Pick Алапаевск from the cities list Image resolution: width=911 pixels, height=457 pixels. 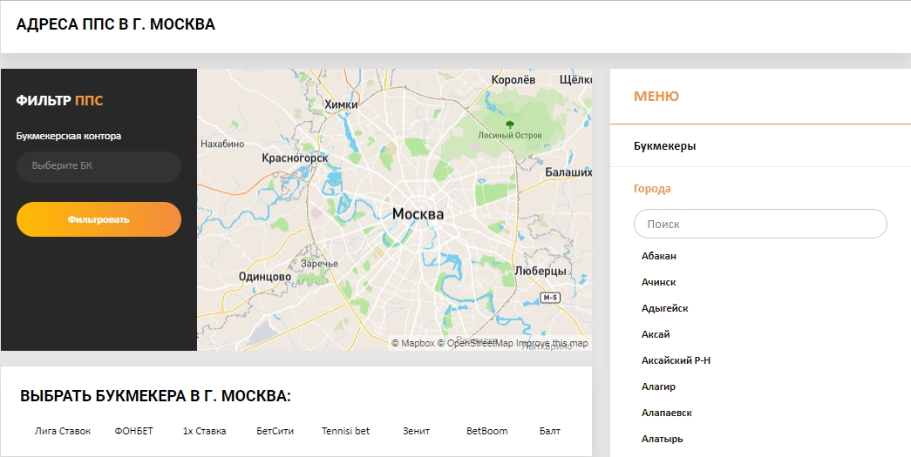(667, 413)
